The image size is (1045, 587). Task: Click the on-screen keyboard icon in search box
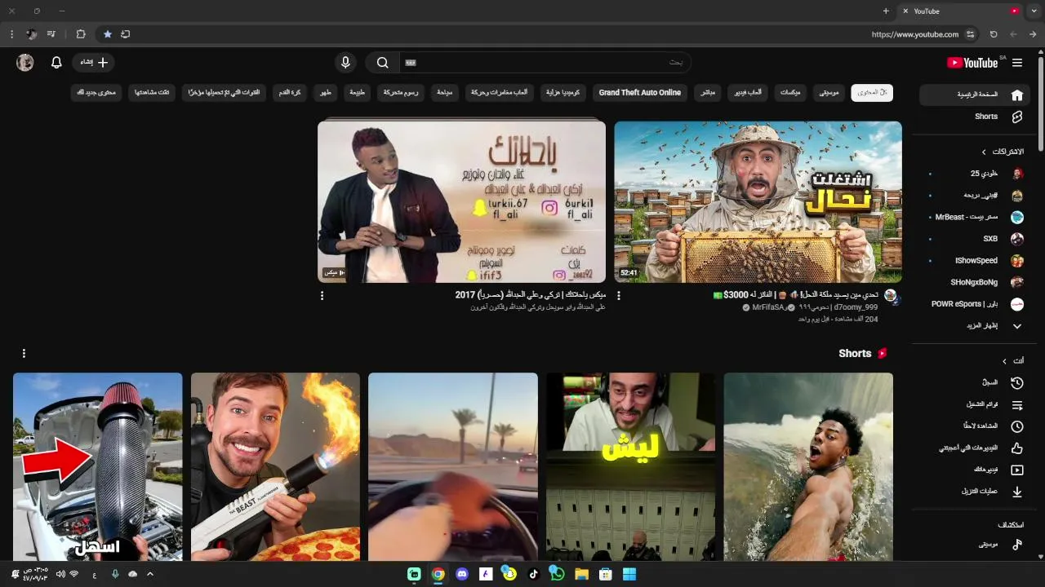411,63
